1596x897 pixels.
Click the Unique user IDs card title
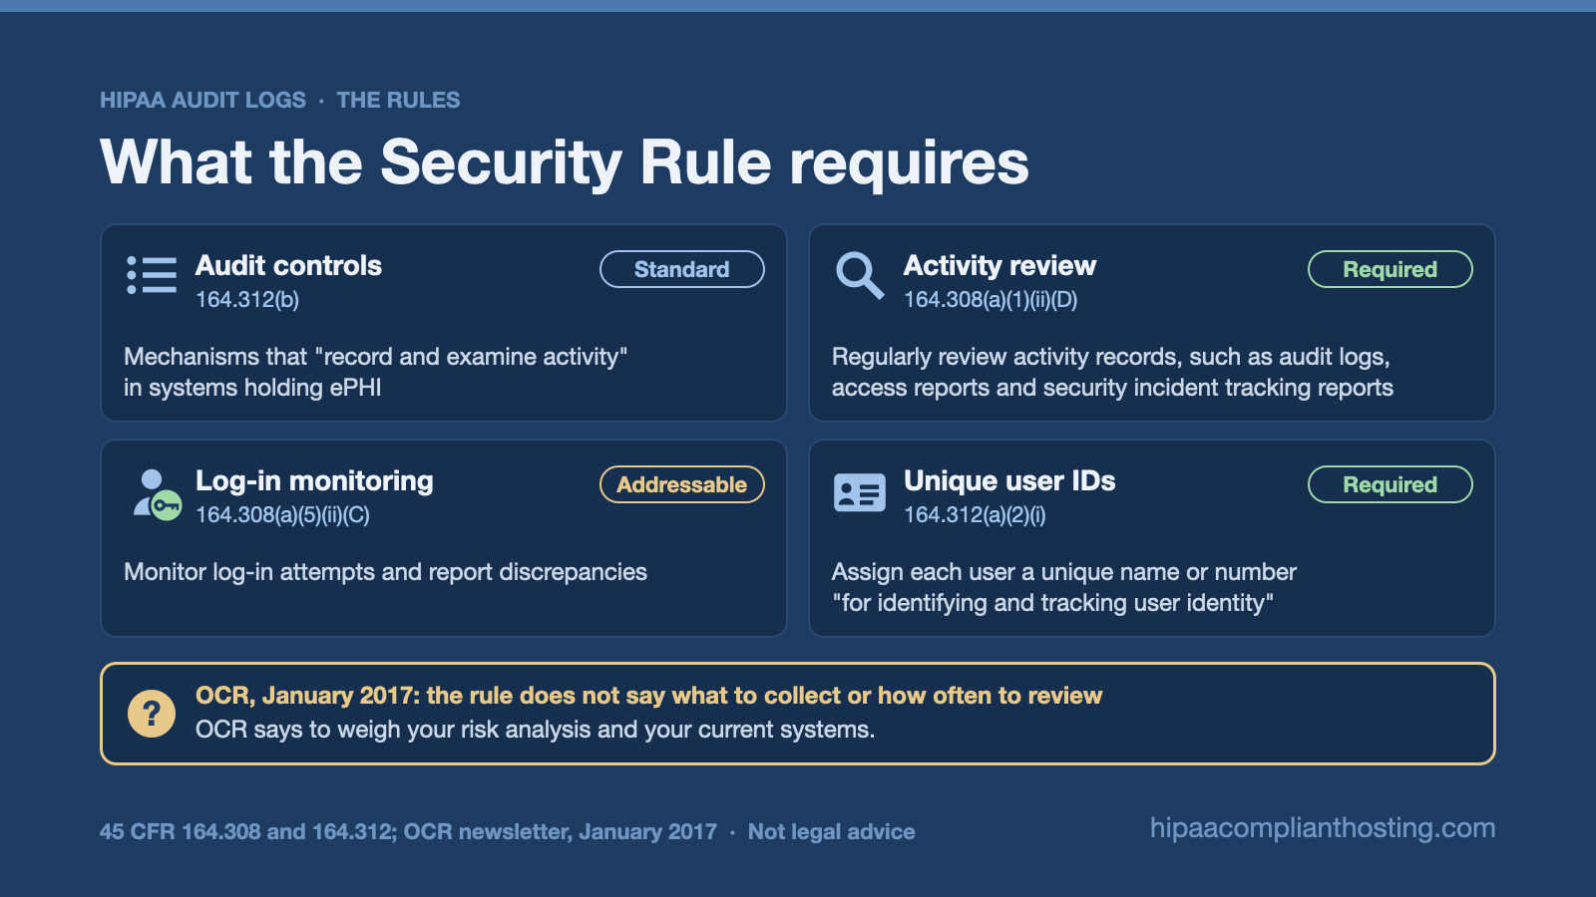pyautogui.click(x=1009, y=481)
